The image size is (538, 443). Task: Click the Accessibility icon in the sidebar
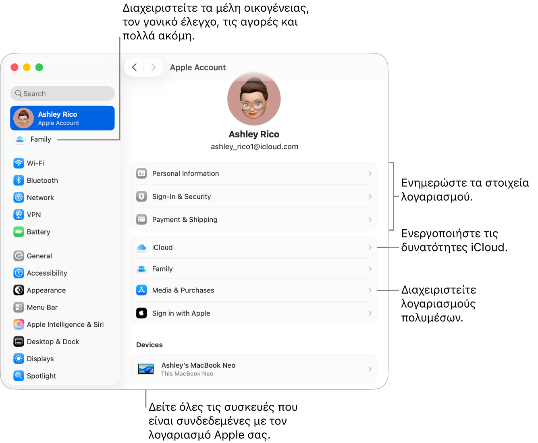19,273
